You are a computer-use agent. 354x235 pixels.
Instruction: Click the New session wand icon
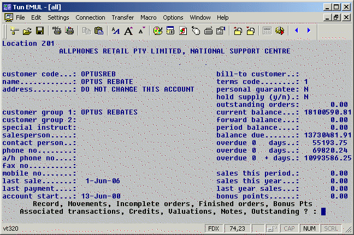(15, 31)
